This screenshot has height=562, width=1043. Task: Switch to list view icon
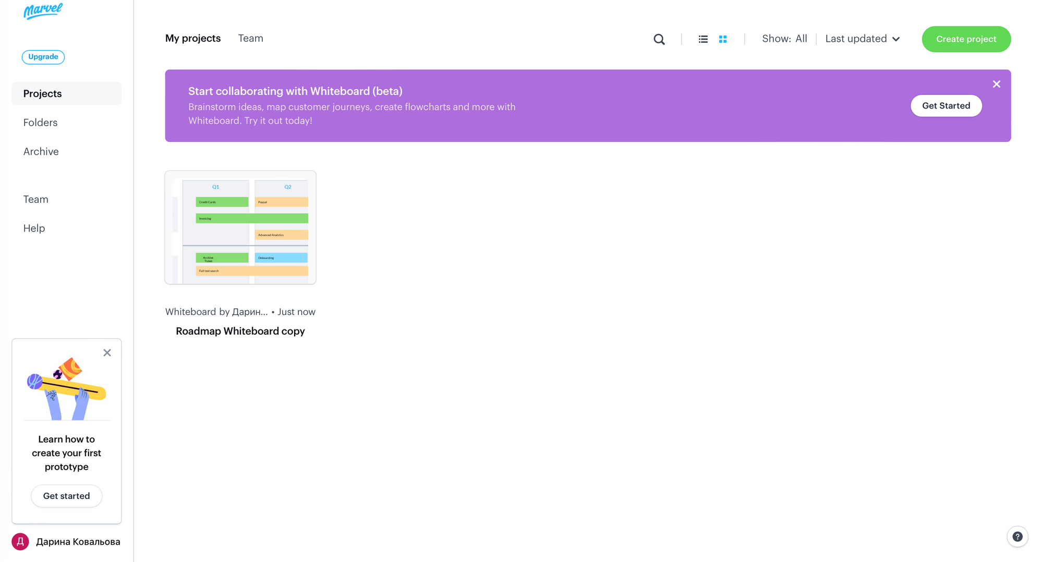[703, 39]
